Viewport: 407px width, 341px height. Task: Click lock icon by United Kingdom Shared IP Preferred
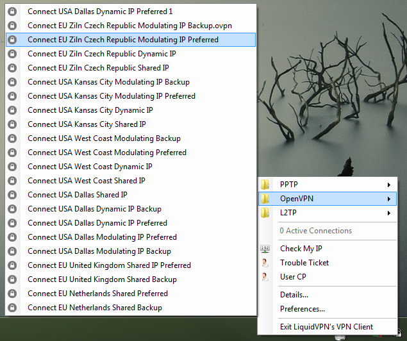(x=12, y=265)
